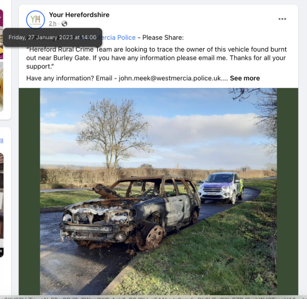Click the partial blue link in left sidebar
Screen dimensions: 307x299
point(2,141)
